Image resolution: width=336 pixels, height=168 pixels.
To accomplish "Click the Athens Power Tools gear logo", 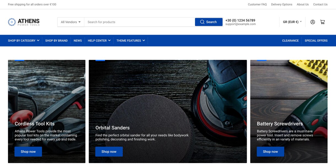I will pos(12,22).
